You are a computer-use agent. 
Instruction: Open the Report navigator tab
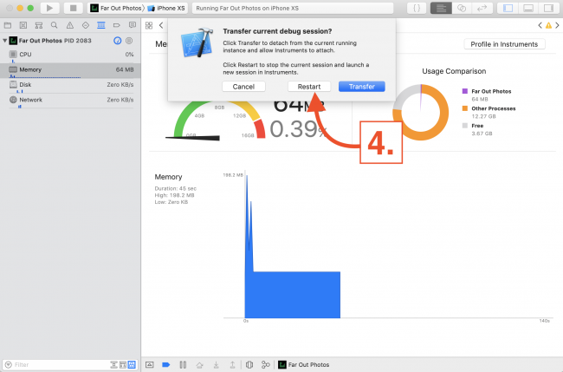133,25
